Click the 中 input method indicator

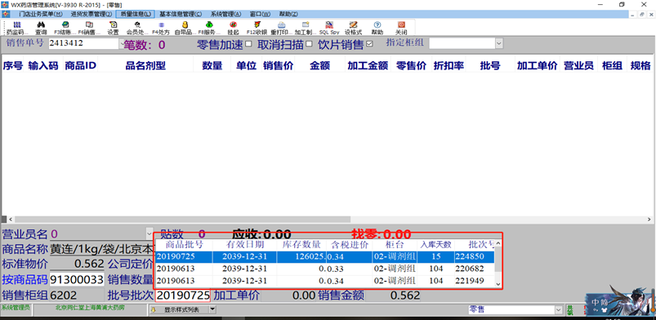click(596, 301)
